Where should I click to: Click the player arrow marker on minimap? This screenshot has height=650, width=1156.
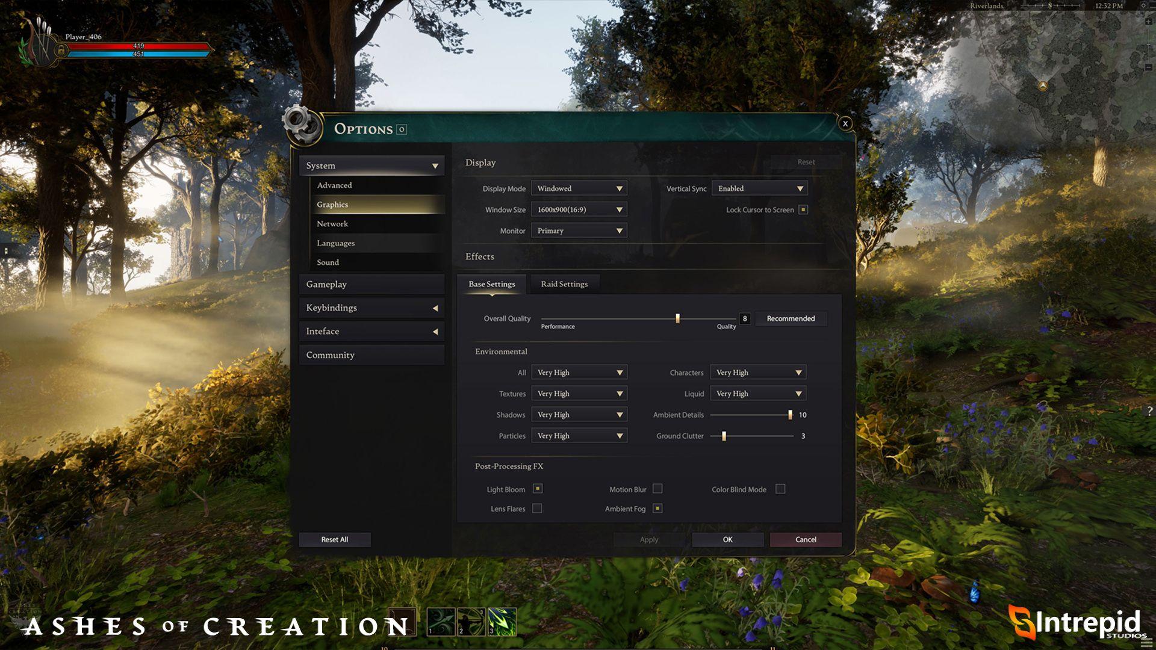1043,85
